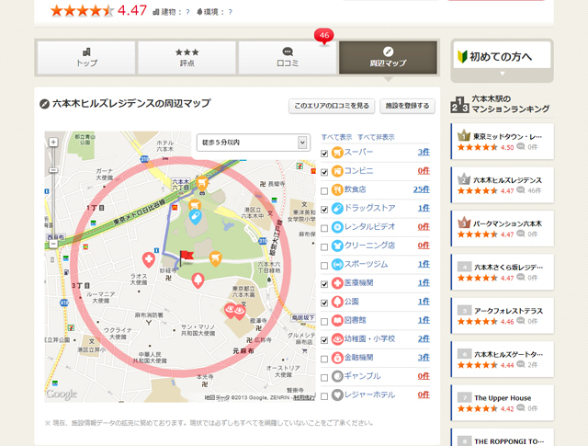The height and width of the screenshot is (446, 588).
Task: Open パークマンション六本木 ranking card
Action: 503,229
